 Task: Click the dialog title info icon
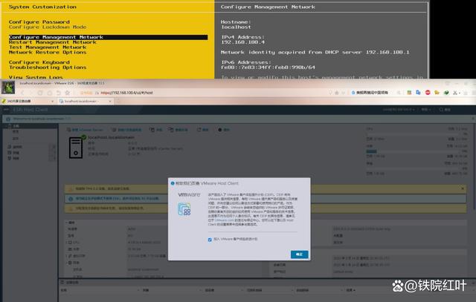173,183
